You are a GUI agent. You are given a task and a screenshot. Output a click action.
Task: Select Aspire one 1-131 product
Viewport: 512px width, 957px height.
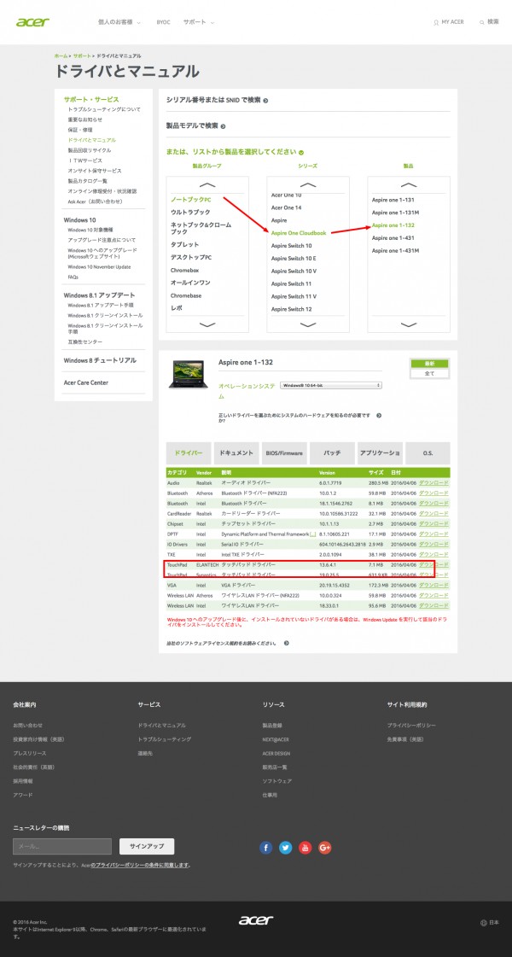tap(393, 200)
